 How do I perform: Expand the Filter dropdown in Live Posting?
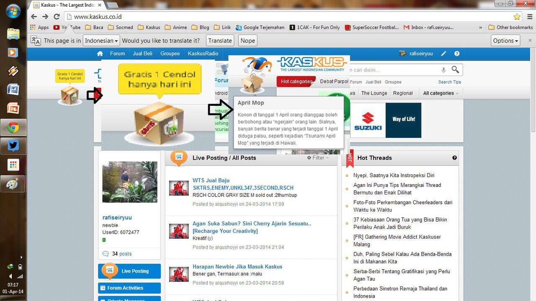(318, 158)
